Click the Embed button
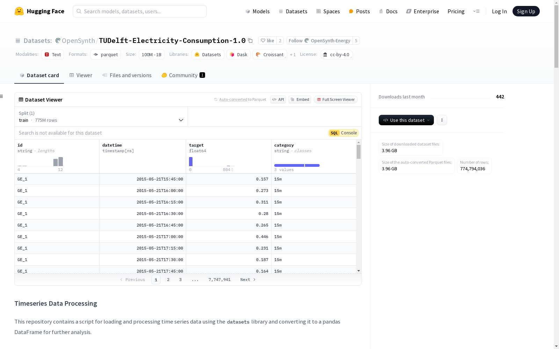 click(300, 99)
